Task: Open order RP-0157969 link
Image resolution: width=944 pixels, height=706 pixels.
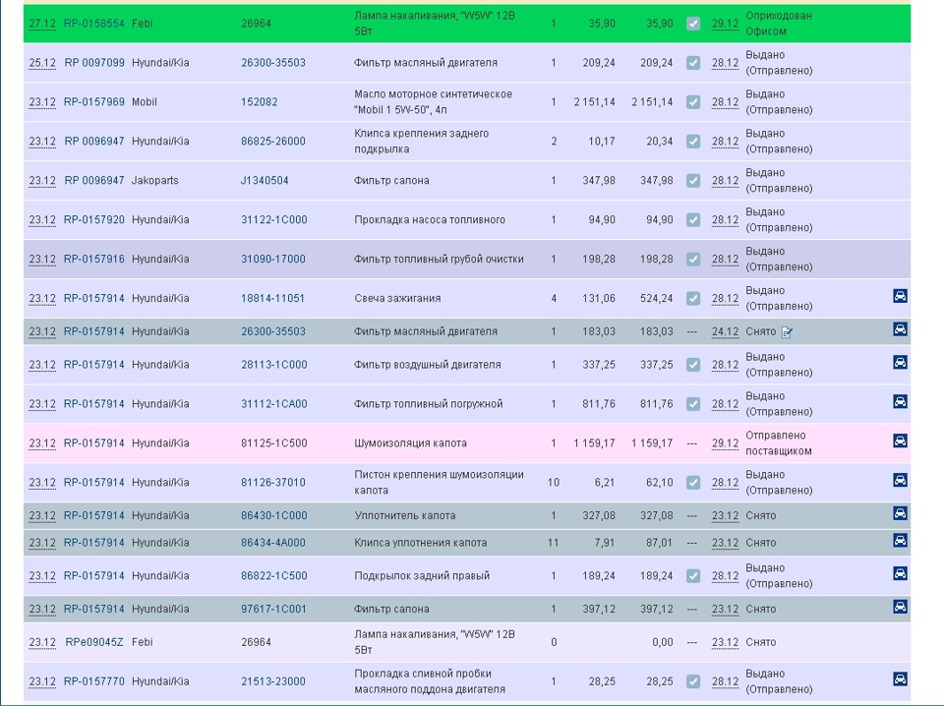Action: [x=94, y=102]
